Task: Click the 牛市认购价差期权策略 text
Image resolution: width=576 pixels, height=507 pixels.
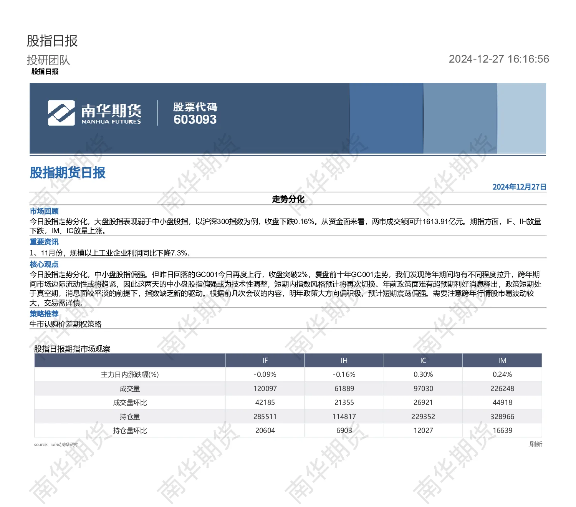Action: click(66, 324)
